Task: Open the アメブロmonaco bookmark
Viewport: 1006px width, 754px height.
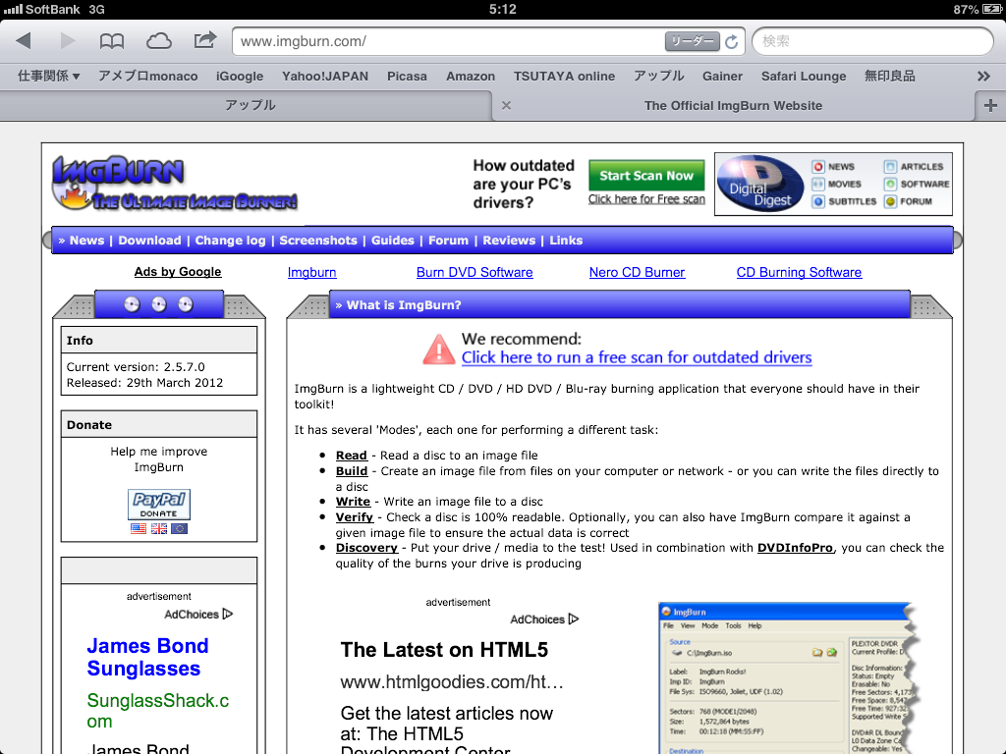Action: tap(148, 76)
